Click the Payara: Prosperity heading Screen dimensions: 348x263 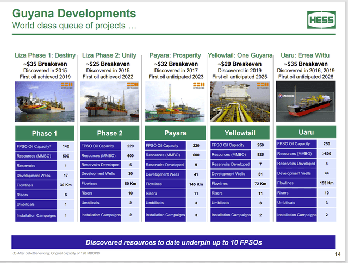[x=175, y=55]
